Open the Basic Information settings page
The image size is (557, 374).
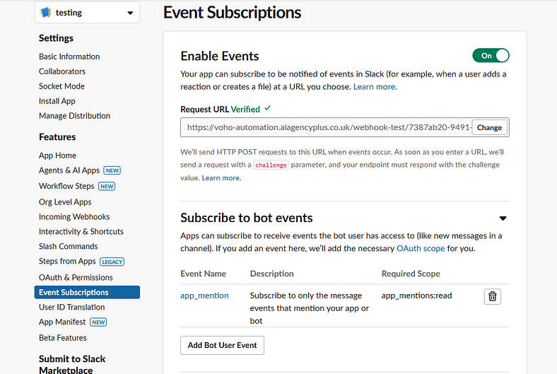pos(69,57)
